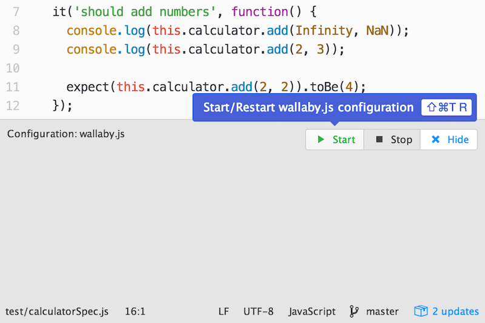Click the Start button

coord(335,140)
